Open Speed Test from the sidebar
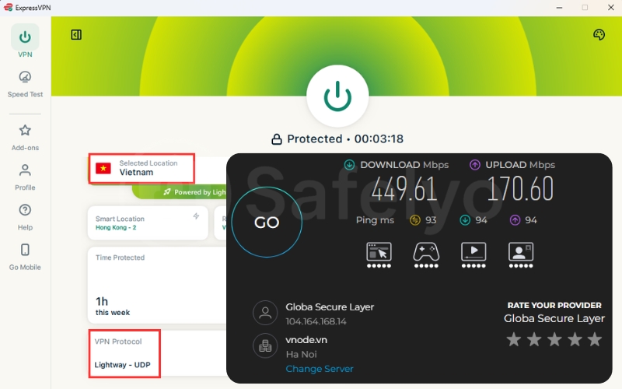 [x=25, y=84]
